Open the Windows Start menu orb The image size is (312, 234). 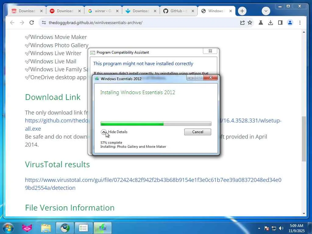pyautogui.click(x=8, y=228)
